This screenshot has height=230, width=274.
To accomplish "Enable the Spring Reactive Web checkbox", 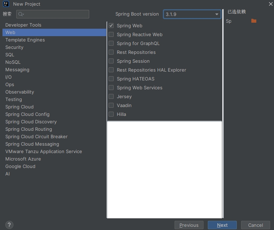I will tap(111, 34).
